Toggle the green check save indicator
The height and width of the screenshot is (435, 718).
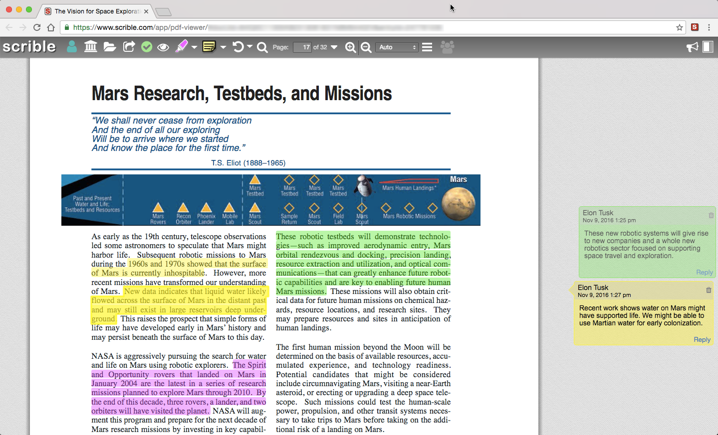146,47
